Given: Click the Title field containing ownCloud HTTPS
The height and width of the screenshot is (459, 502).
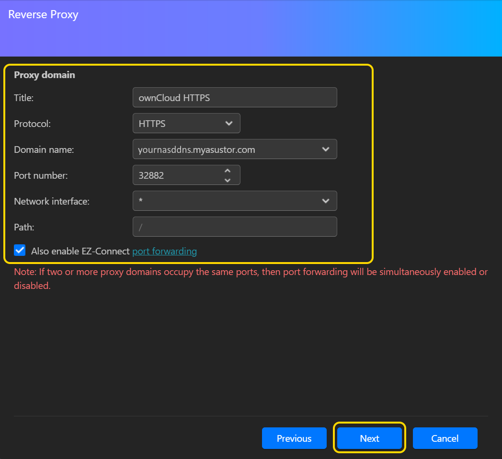Looking at the screenshot, I should coord(235,97).
